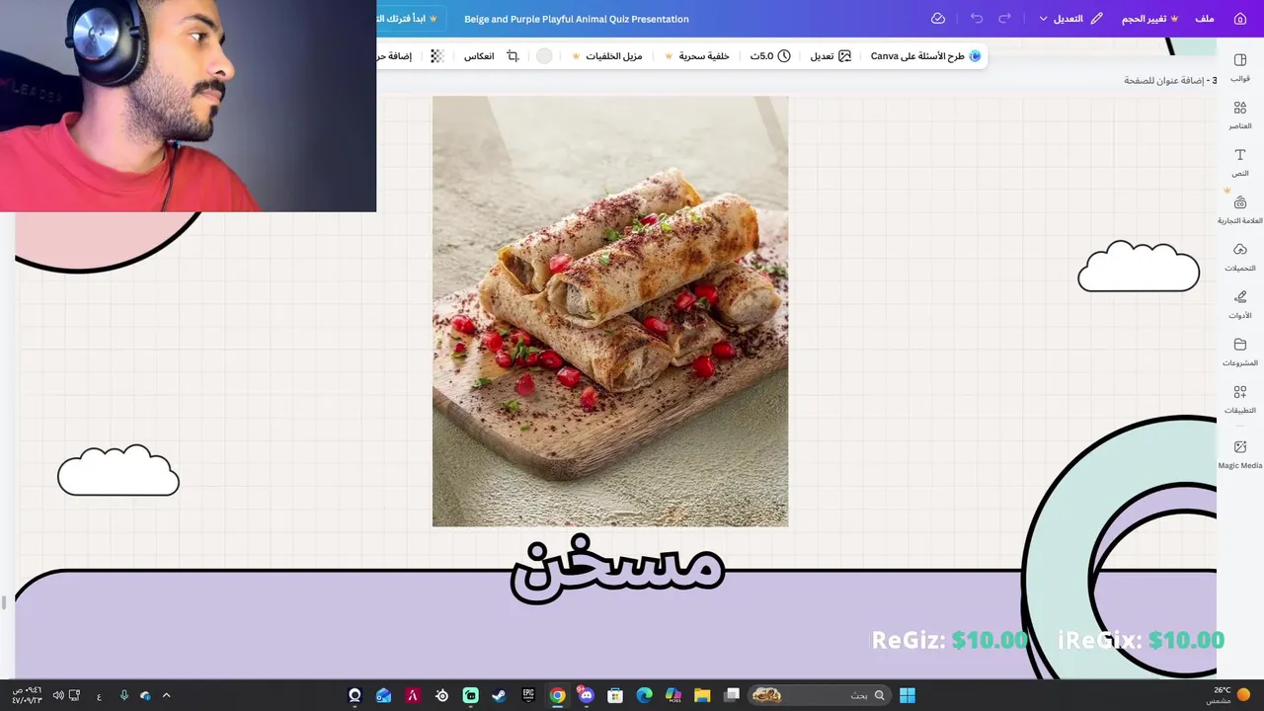Open the Windows Start button
This screenshot has height=711, width=1264.
click(x=908, y=695)
